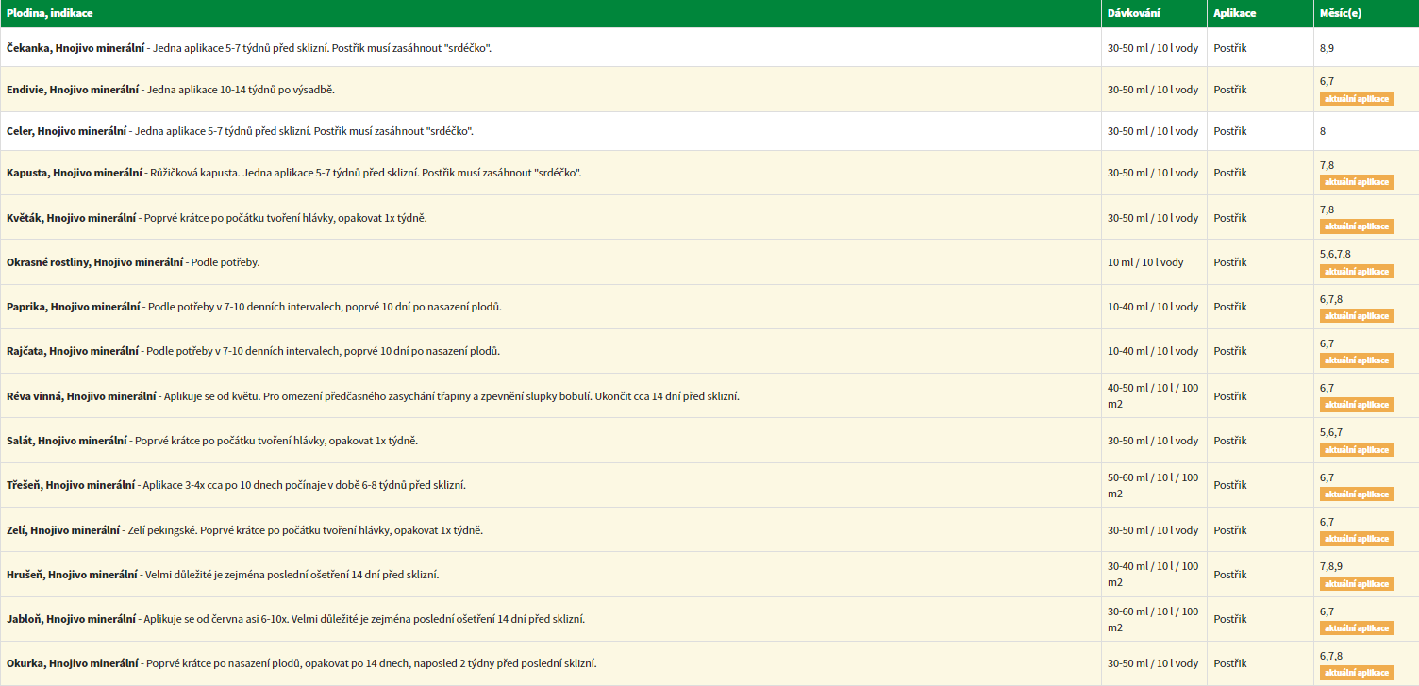Screen dimensions: 1419x686
Task: Click 'Postřik' in the Hrušeň row
Action: click(x=1230, y=574)
